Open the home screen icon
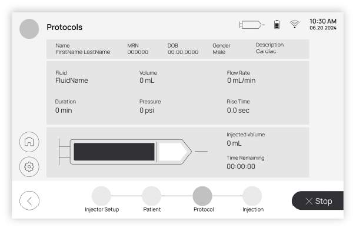 coord(29,142)
